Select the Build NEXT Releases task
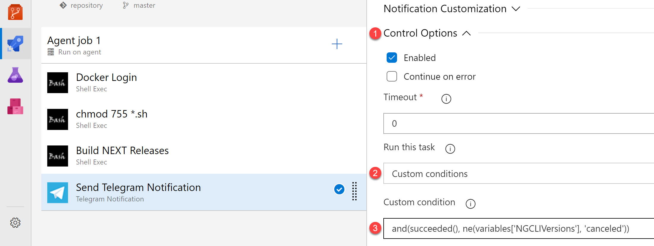 (x=204, y=156)
